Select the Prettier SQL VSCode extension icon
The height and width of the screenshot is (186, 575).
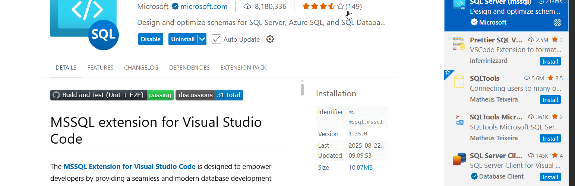point(459,44)
